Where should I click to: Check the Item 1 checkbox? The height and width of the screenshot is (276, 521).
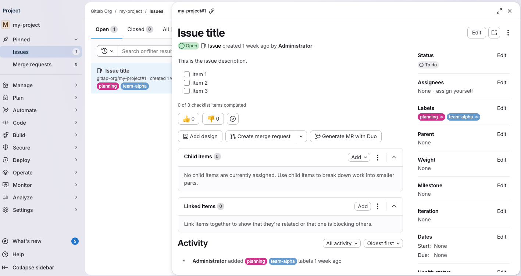187,74
